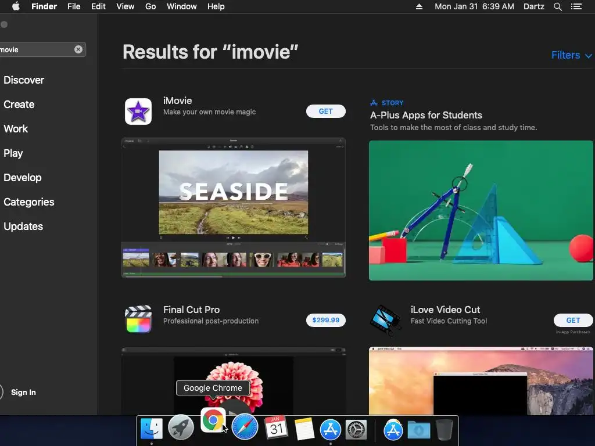Open the Applications folder in the Dock
Viewport: 595px width, 446px height.
(x=393, y=430)
